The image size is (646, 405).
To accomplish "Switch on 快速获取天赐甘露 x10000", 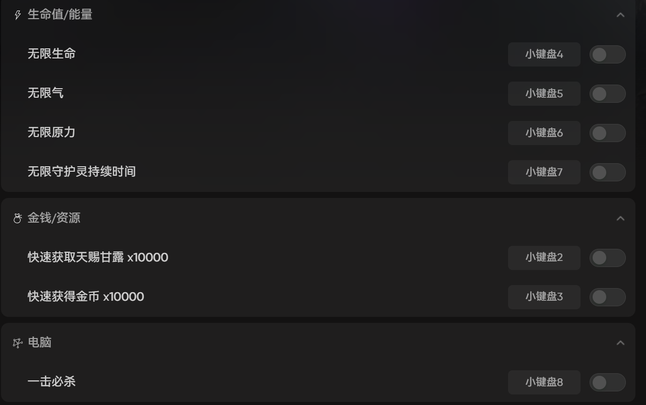I will tap(607, 258).
